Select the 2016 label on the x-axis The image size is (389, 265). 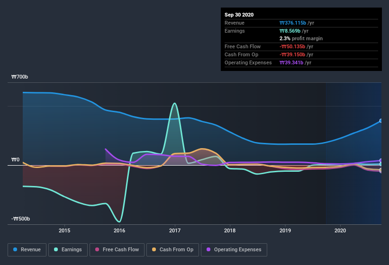pyautogui.click(x=119, y=230)
